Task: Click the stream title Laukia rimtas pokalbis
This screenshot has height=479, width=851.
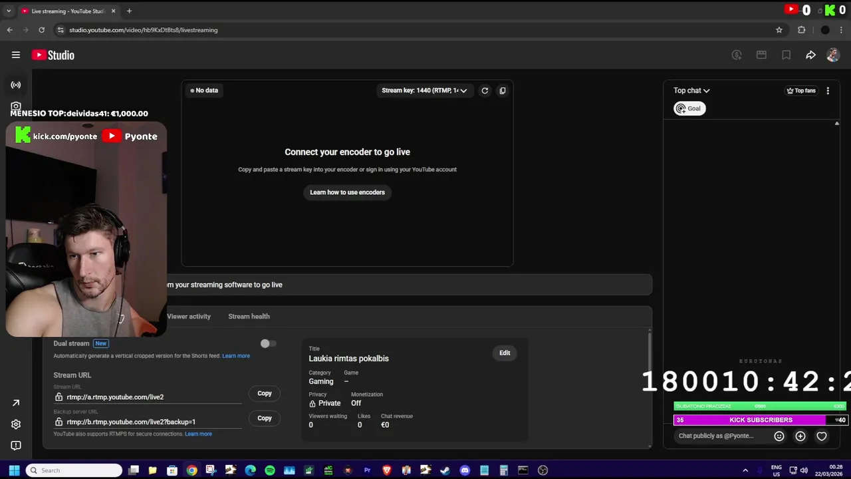Action: pyautogui.click(x=348, y=359)
